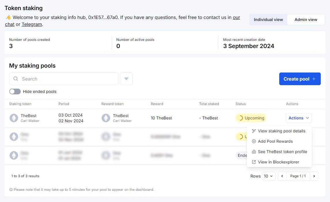This screenshot has width=330, height=202.
Task: Click the staking token icon in third row
Action: click(14, 155)
